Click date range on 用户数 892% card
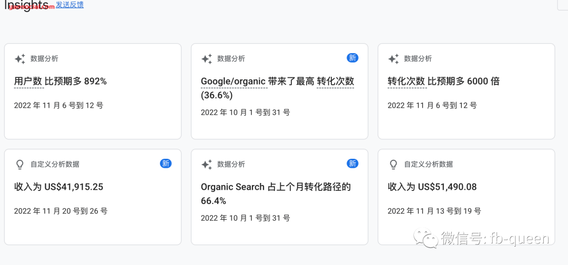This screenshot has height=265, width=568. 58,106
